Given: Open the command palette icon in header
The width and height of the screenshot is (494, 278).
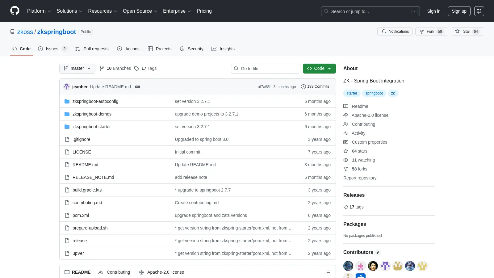Looking at the screenshot, I should (479, 11).
